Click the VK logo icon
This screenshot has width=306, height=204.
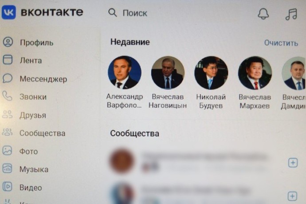click(8, 12)
